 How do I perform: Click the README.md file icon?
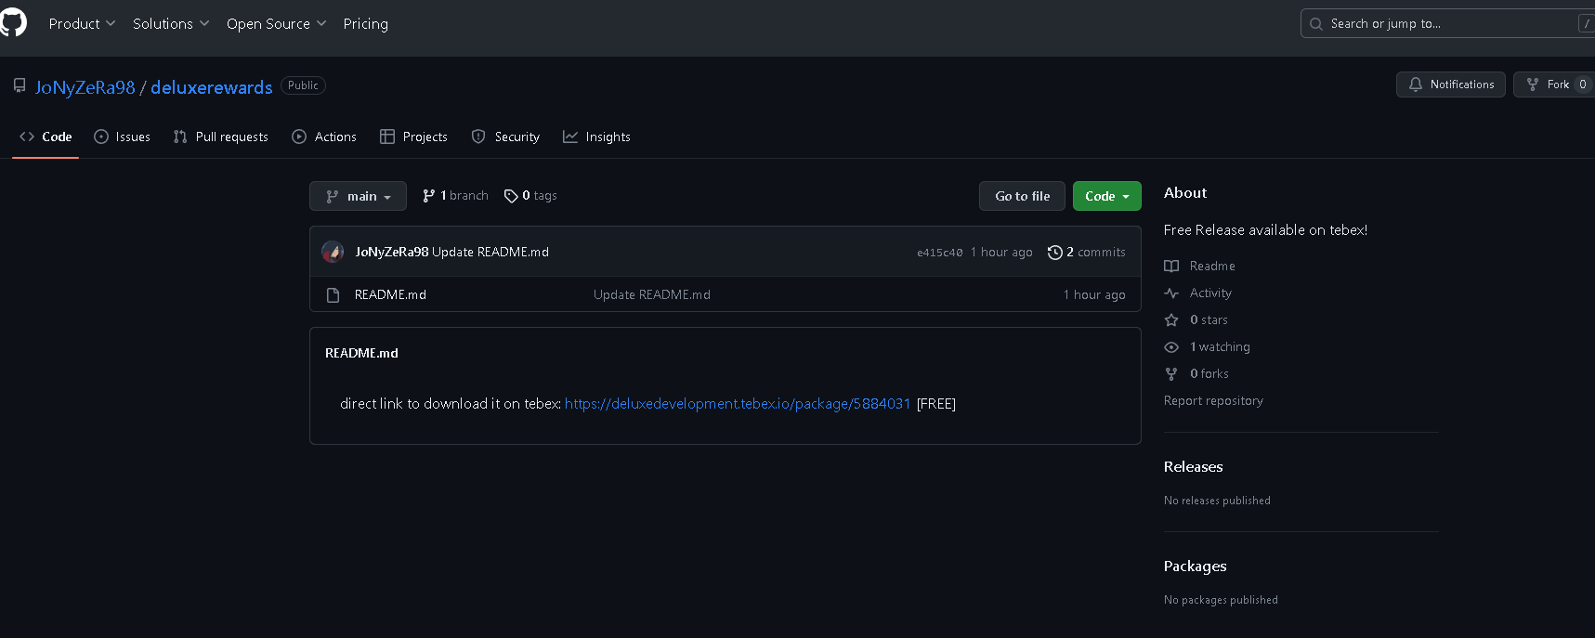coord(333,295)
